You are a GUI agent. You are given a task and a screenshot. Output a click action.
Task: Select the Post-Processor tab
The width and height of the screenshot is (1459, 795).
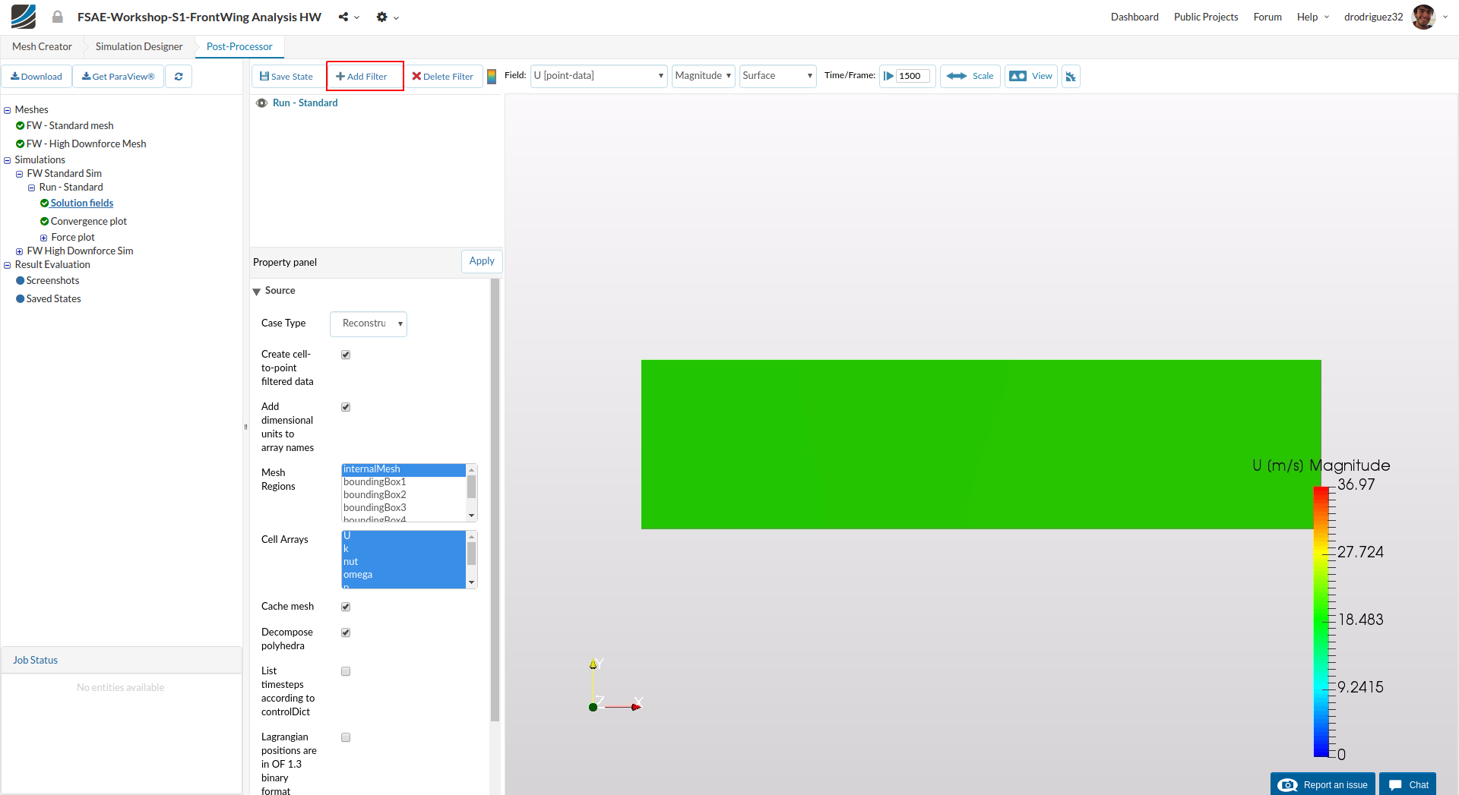pos(239,47)
